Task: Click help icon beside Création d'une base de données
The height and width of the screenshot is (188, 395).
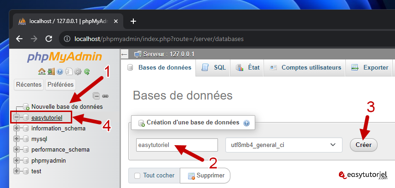Action: (246, 123)
